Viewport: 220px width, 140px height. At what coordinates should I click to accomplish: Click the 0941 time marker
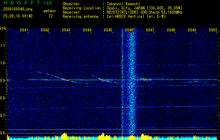pos(24,30)
